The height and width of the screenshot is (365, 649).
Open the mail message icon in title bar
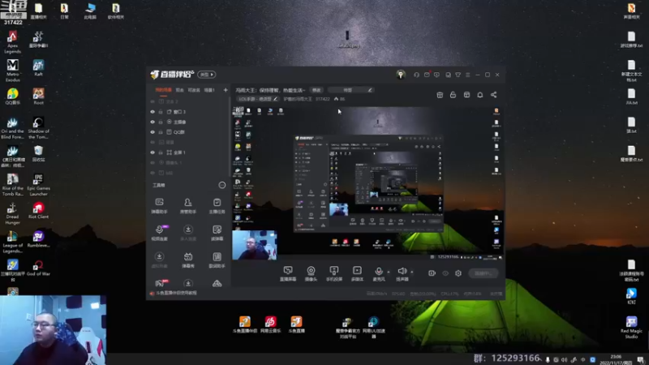pyautogui.click(x=427, y=75)
